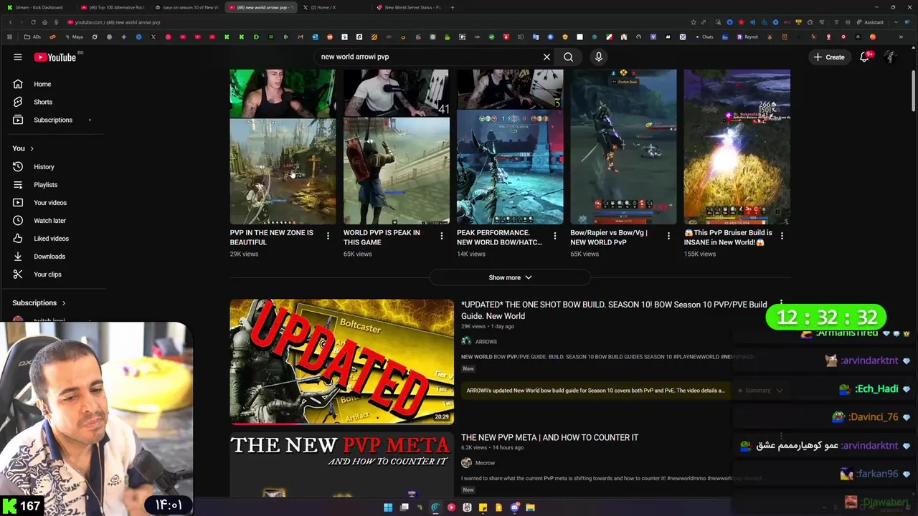Screen dimensions: 918x516
Task: Expand the 'You' section chevron
Action: tap(32, 148)
